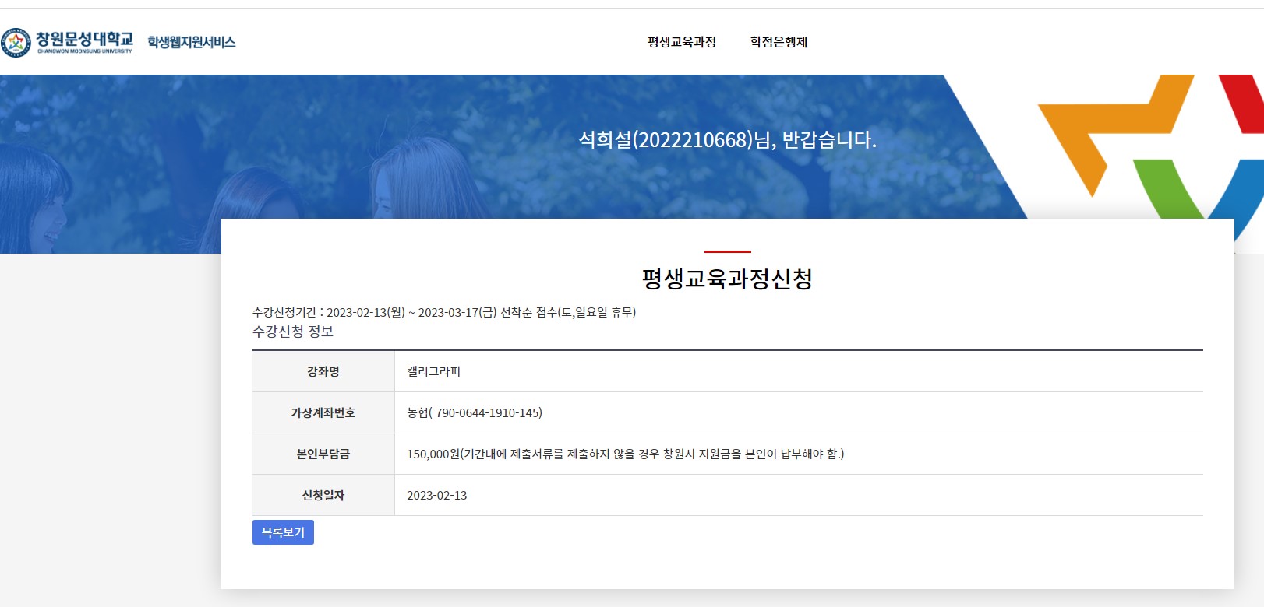The image size is (1264, 607).
Task: Click the 학생웹지원서비스 header title
Action: tap(192, 42)
